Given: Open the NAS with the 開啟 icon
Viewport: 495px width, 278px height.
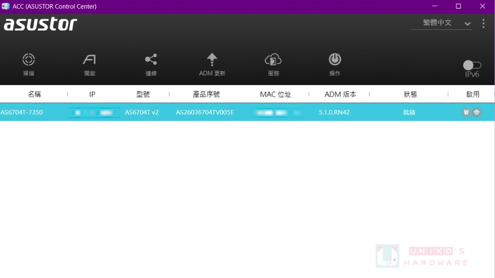Looking at the screenshot, I should pyautogui.click(x=90, y=60).
